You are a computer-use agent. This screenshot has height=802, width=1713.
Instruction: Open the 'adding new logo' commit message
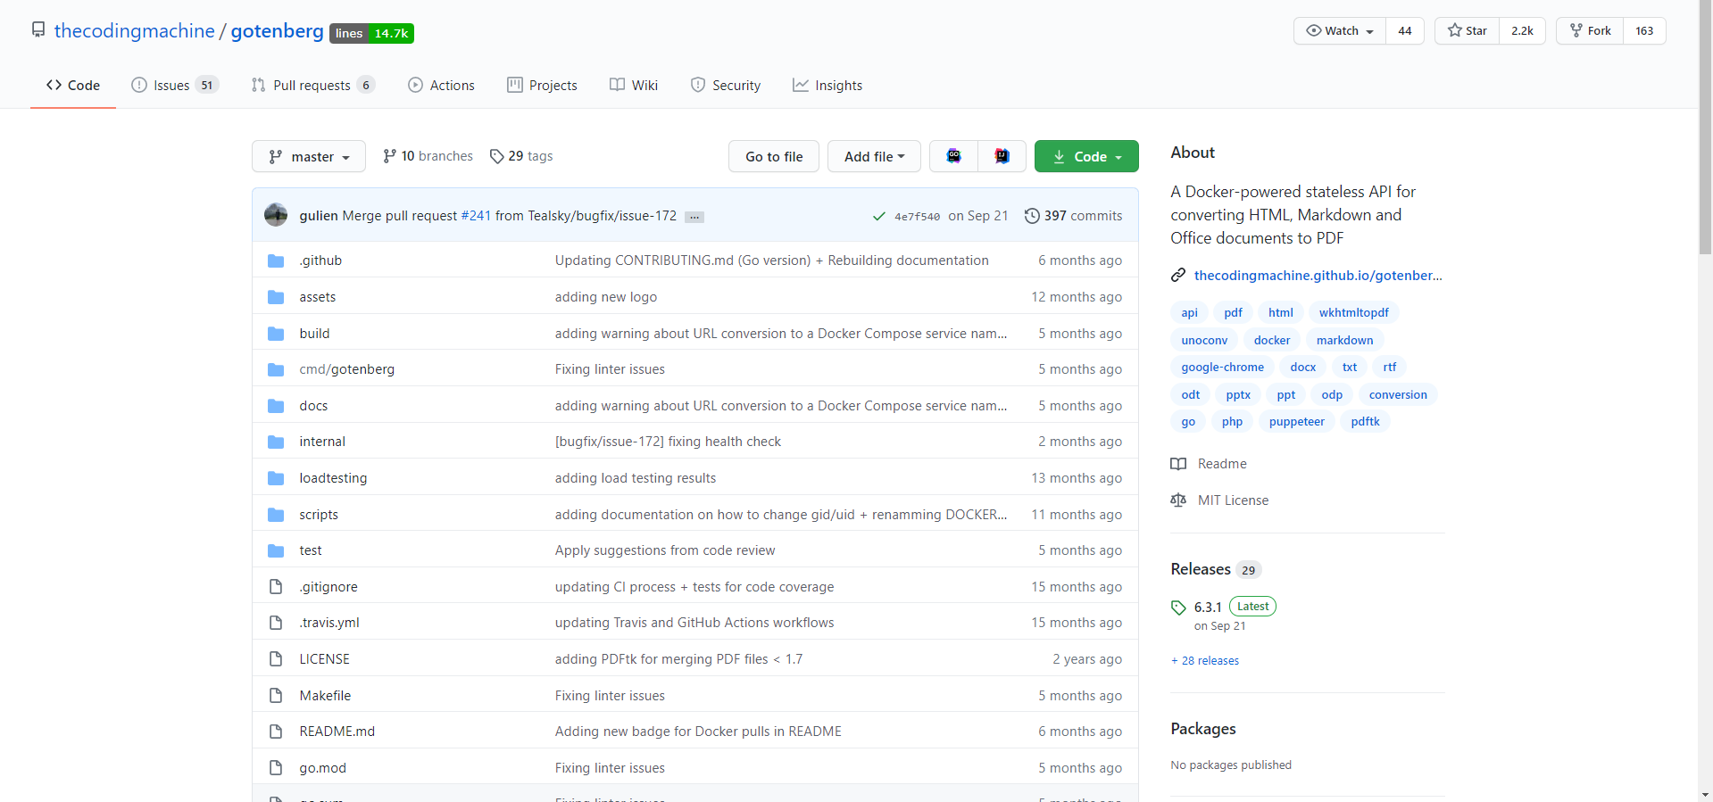pos(606,297)
